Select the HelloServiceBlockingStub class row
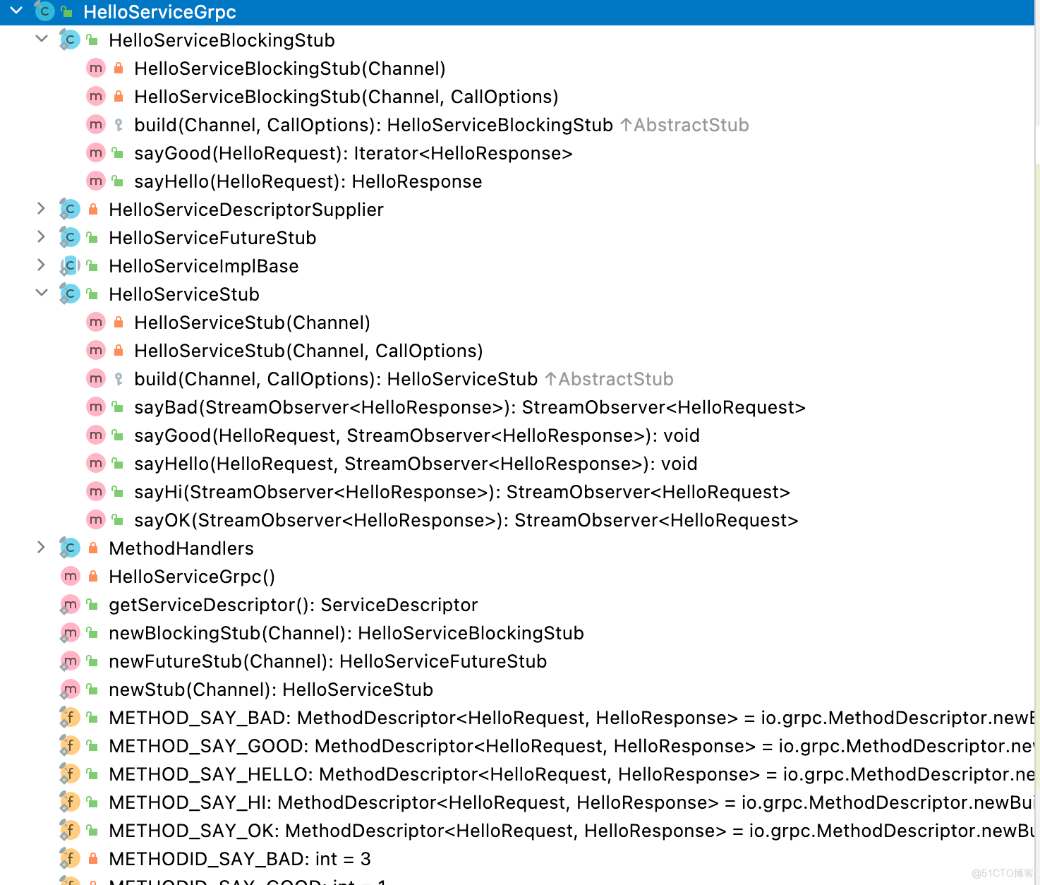This screenshot has width=1040, height=885. point(517,40)
